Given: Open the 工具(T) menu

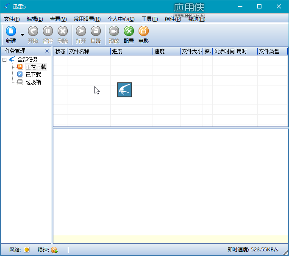Looking at the screenshot, I should tap(150, 19).
